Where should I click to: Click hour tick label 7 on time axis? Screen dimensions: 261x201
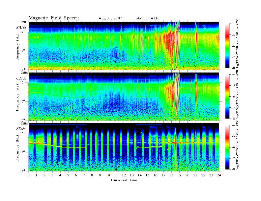click(84, 175)
